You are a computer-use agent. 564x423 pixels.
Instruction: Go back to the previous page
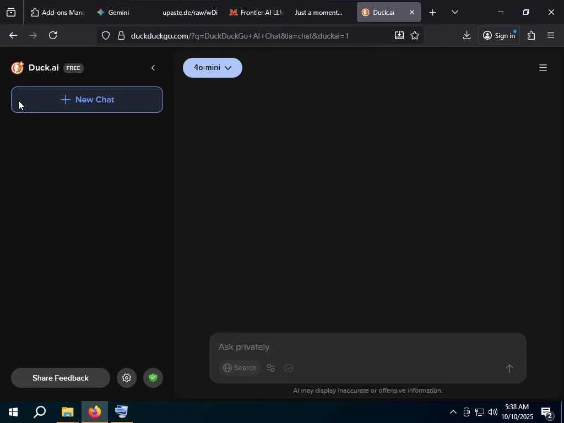point(13,35)
